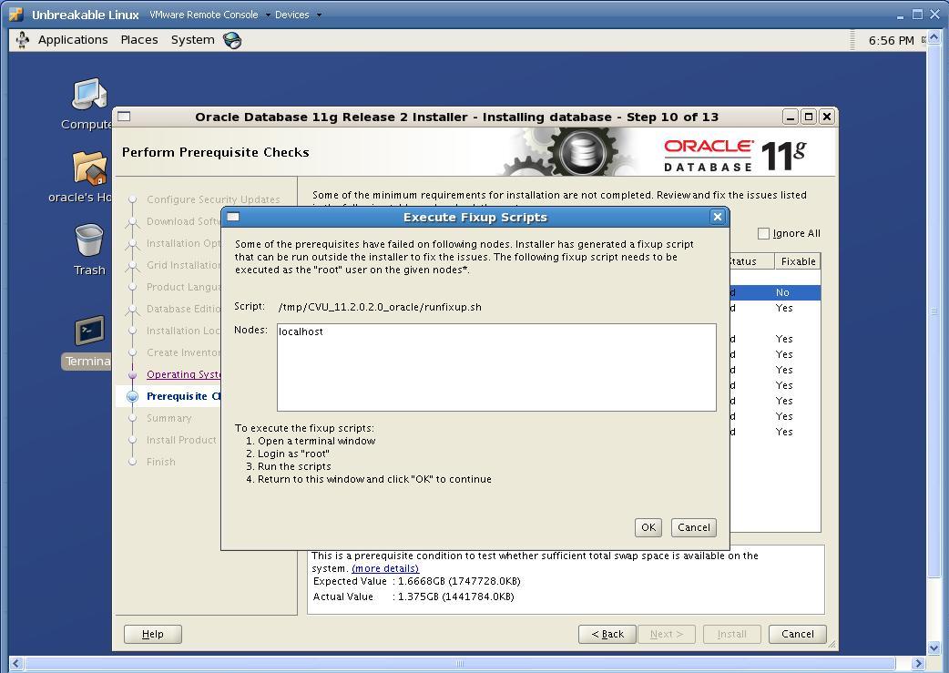Open the VMware Remote Console dropdown

pyautogui.click(x=210, y=15)
